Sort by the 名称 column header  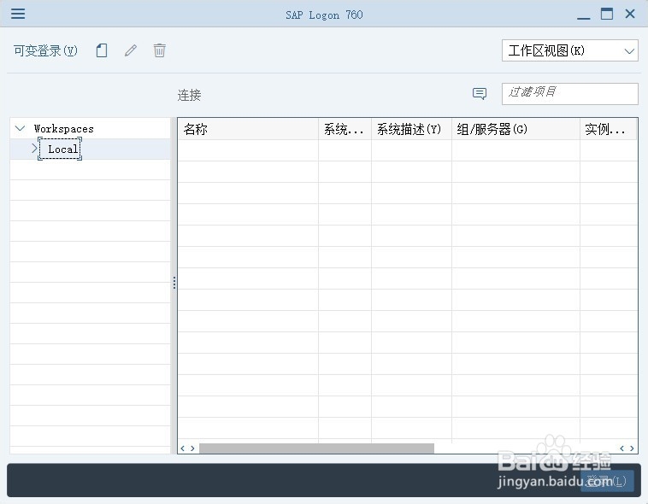tap(248, 129)
